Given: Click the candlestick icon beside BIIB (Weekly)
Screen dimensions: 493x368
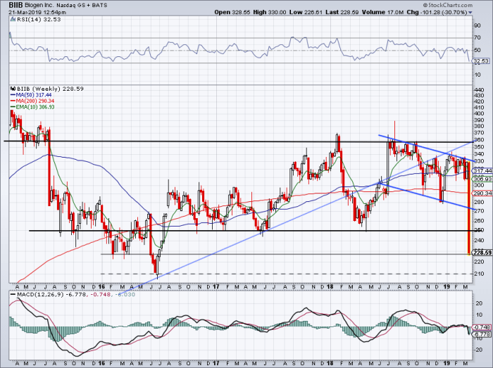Looking at the screenshot, I should [13, 89].
